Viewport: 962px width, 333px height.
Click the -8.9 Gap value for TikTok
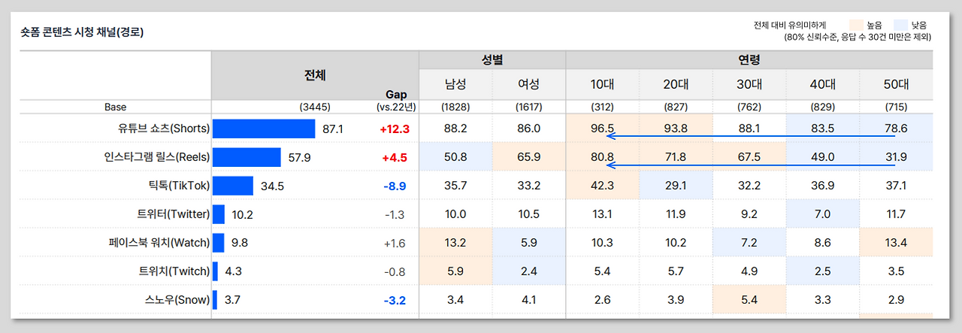pos(395,186)
